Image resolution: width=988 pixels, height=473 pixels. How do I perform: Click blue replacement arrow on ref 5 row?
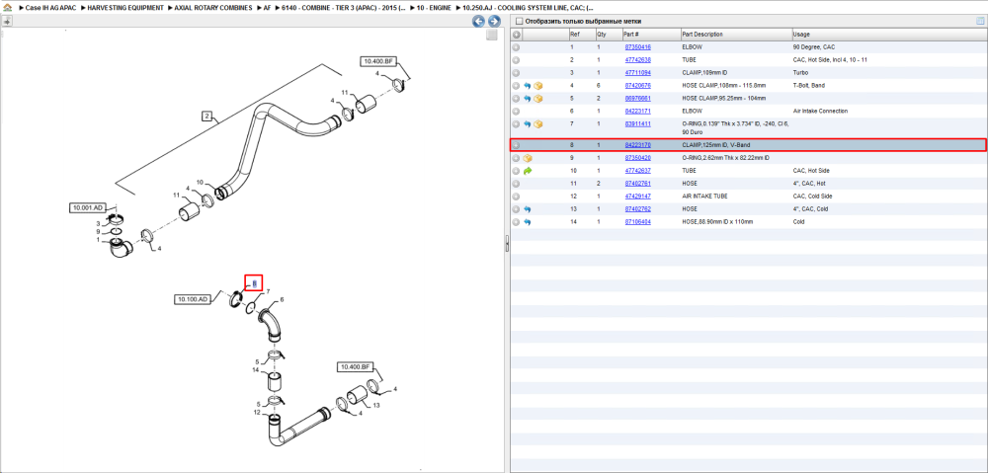(528, 98)
